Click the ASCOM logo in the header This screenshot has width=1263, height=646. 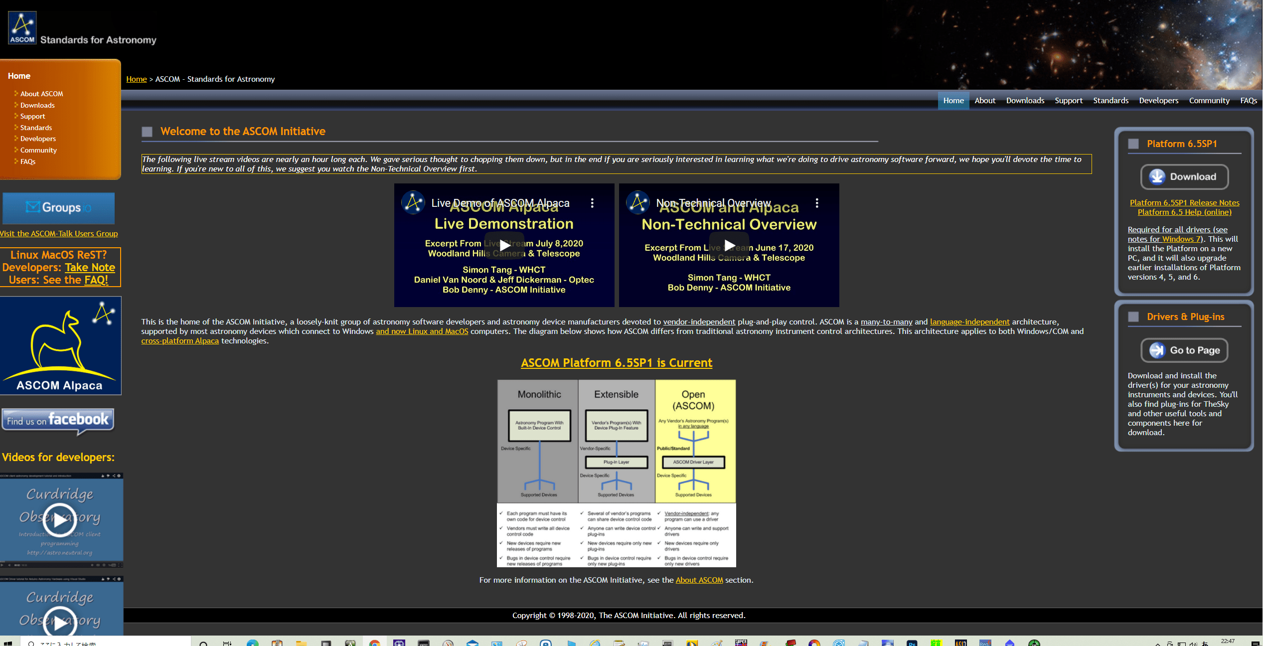click(22, 27)
